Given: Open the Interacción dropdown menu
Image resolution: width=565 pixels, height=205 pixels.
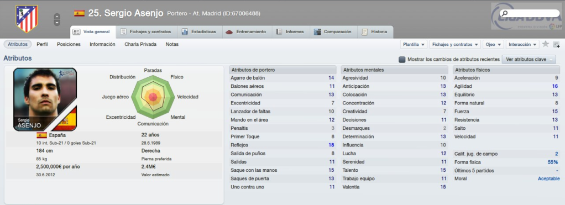Looking at the screenshot, I should click(522, 44).
